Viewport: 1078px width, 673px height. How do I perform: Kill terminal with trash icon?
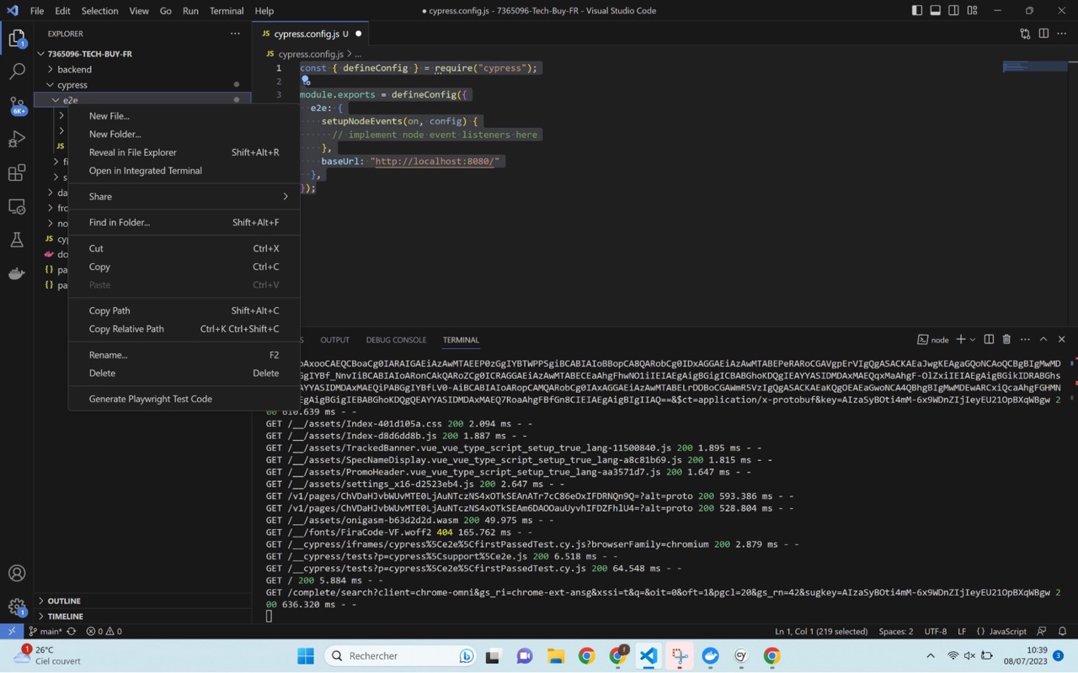[1006, 339]
